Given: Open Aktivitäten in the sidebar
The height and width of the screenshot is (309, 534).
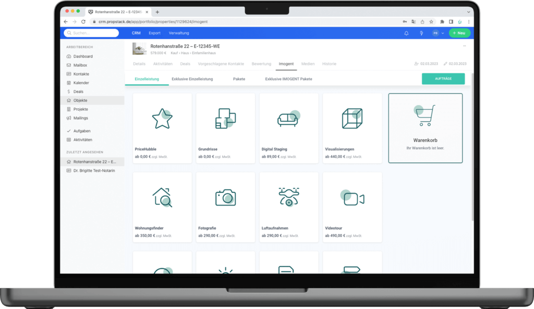Looking at the screenshot, I should click(92, 140).
